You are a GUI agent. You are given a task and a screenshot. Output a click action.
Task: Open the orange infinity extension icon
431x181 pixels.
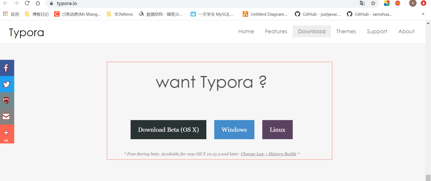(397, 3)
